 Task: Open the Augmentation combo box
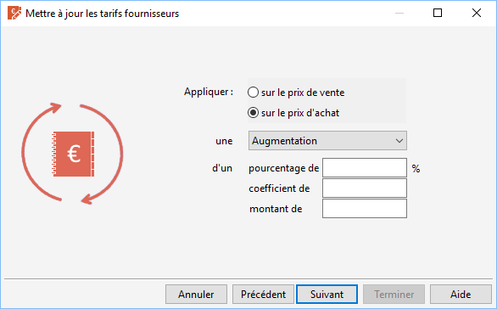click(327, 141)
